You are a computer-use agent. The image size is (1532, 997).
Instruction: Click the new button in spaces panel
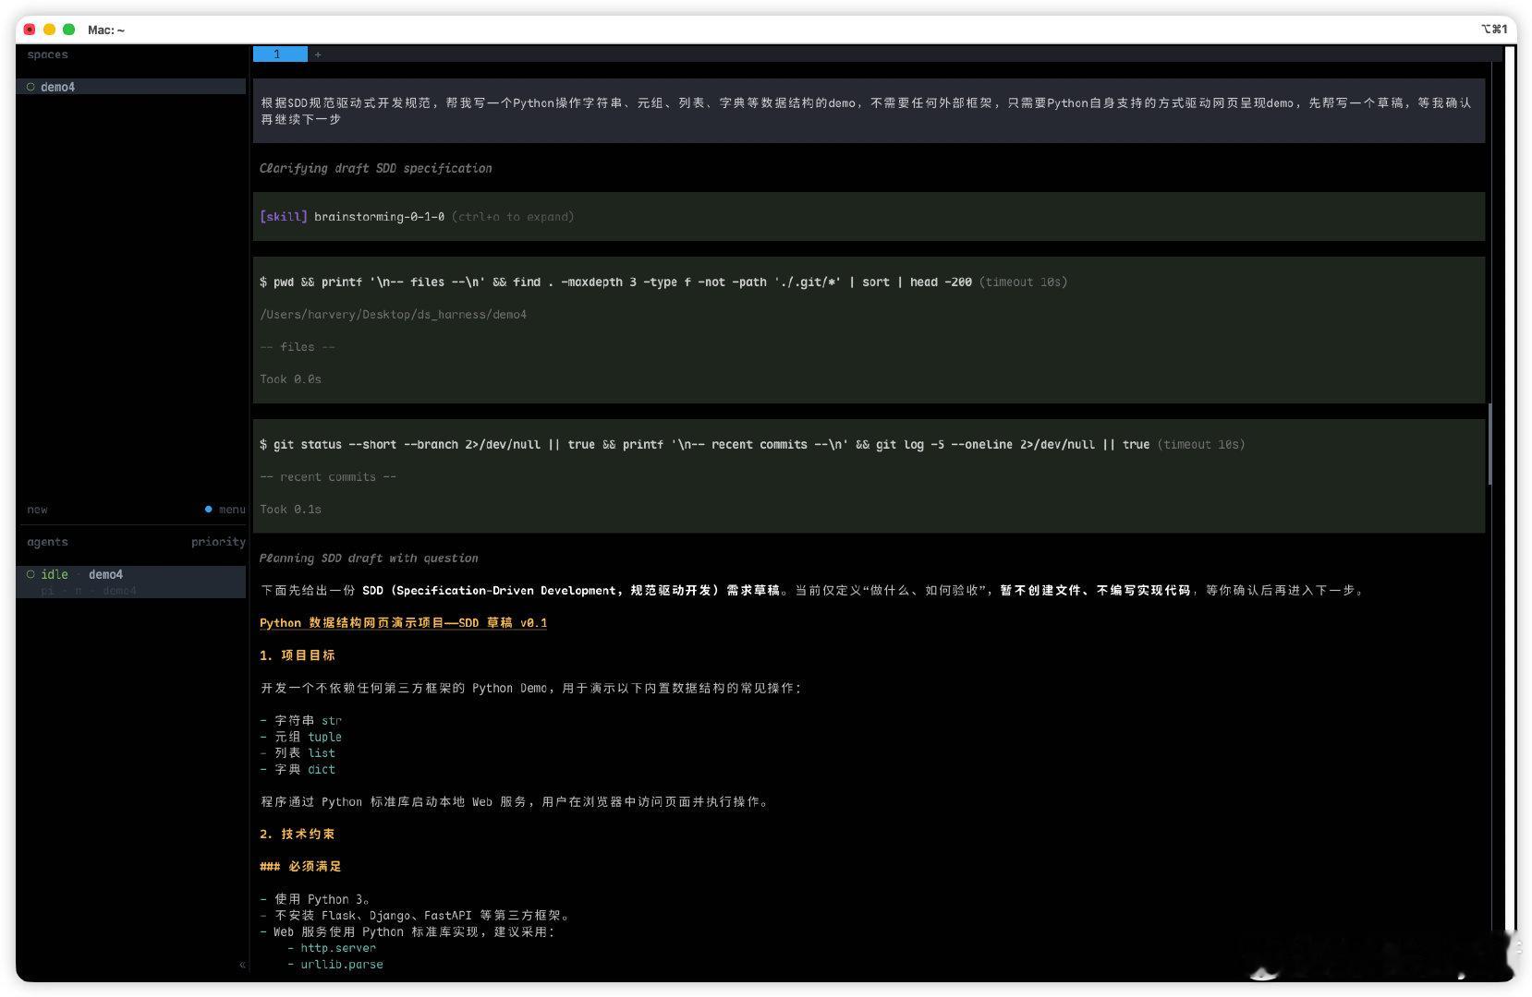(37, 510)
